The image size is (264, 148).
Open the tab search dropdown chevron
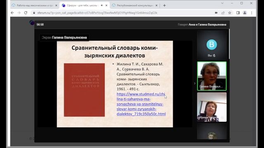[222, 3]
